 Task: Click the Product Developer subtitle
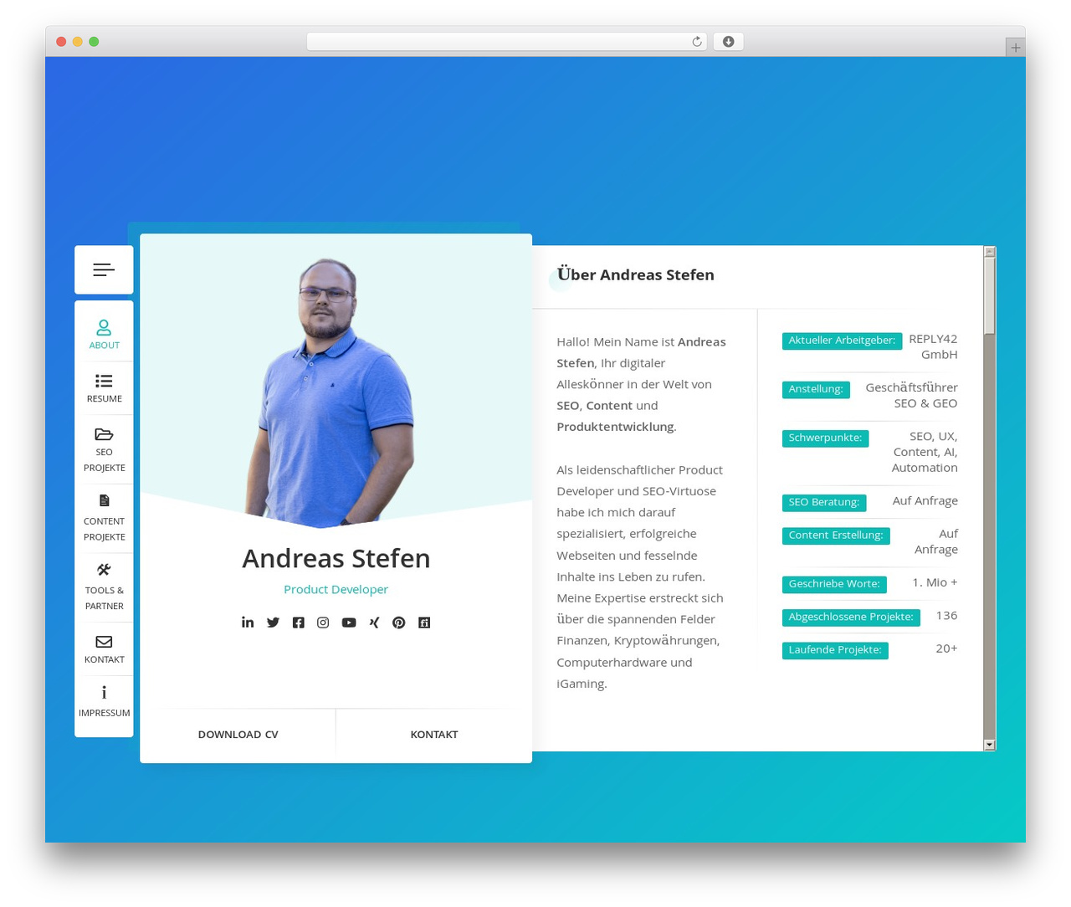click(336, 589)
